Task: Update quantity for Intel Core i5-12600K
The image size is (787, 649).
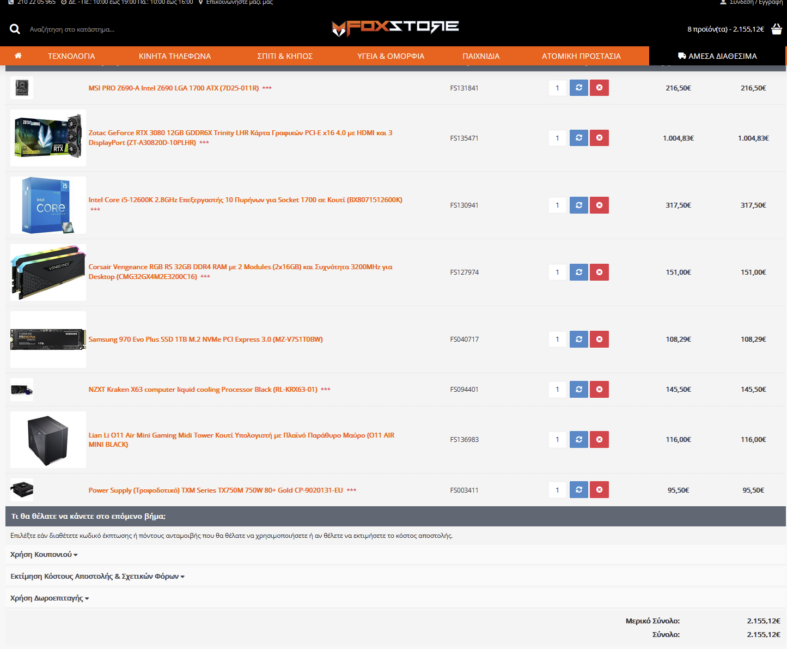Action: click(x=579, y=205)
